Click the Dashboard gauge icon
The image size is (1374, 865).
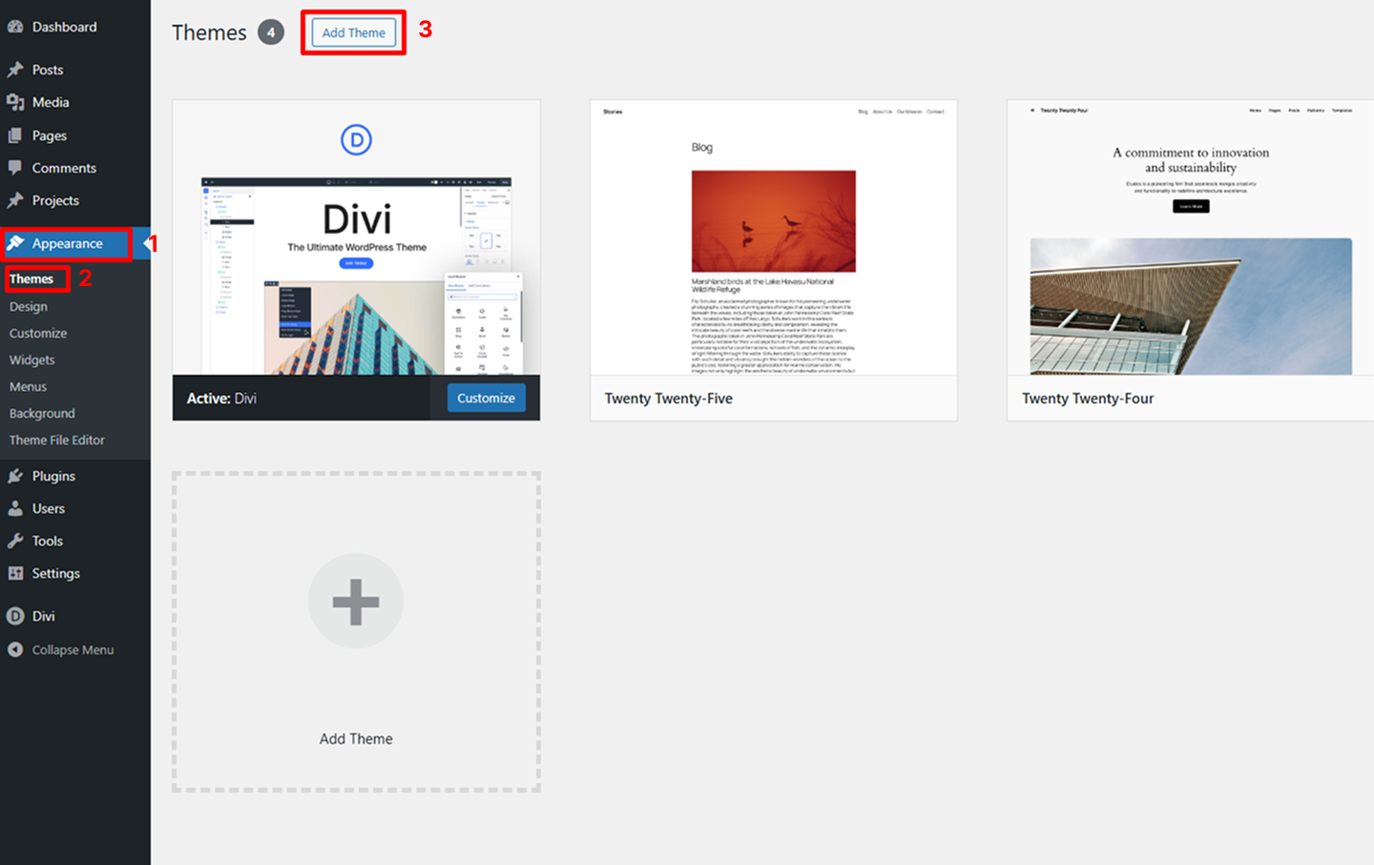(x=15, y=27)
